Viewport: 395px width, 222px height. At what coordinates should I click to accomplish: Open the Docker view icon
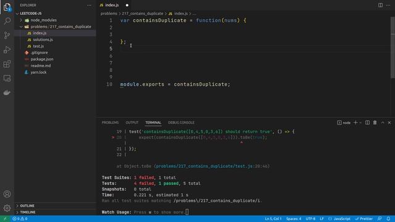pyautogui.click(x=7, y=92)
